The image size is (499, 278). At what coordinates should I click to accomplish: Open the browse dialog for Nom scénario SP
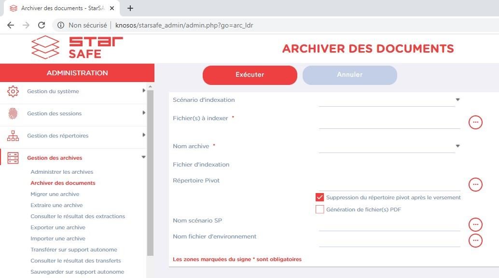(x=475, y=224)
